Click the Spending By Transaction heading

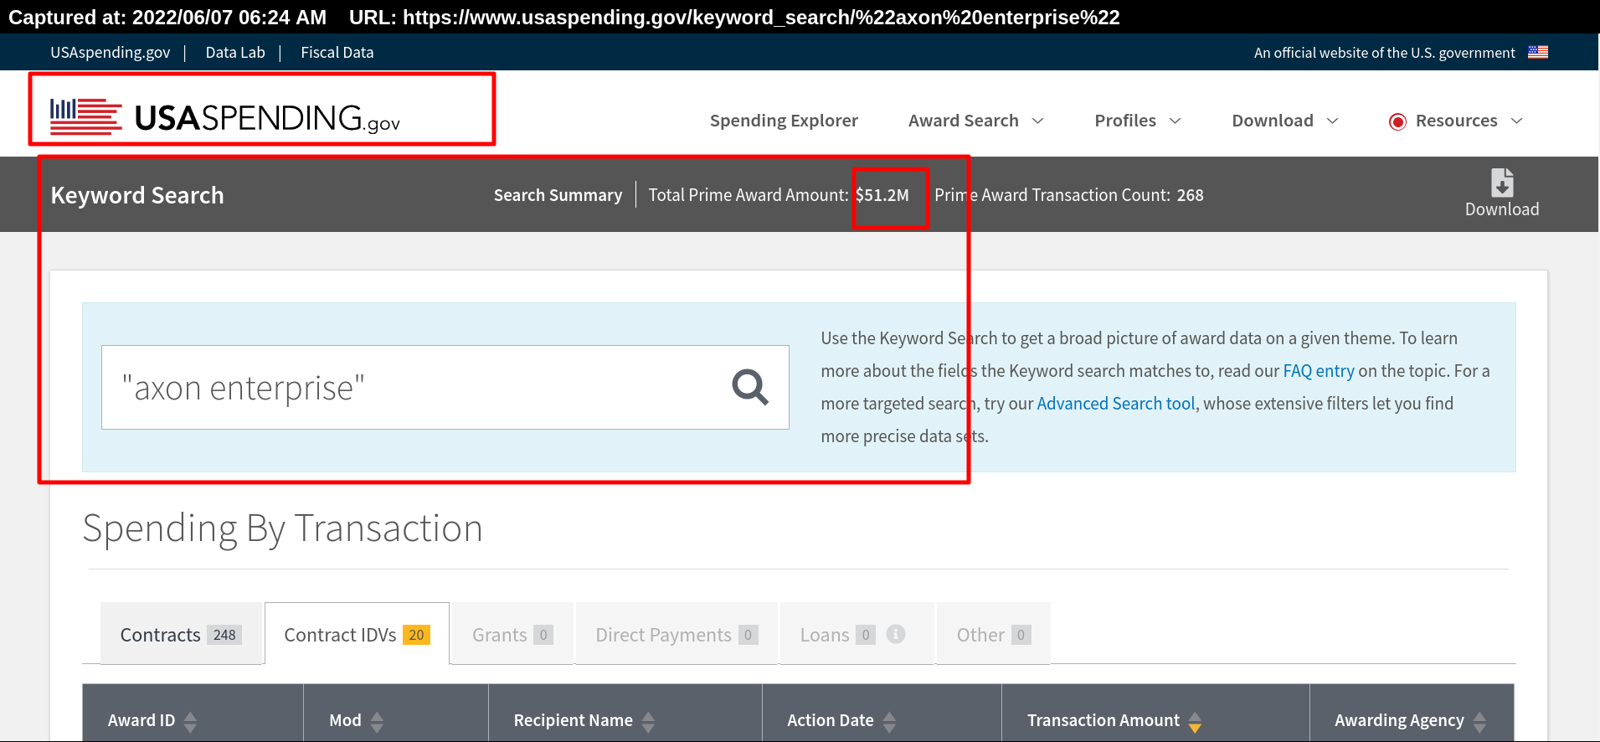(x=283, y=528)
